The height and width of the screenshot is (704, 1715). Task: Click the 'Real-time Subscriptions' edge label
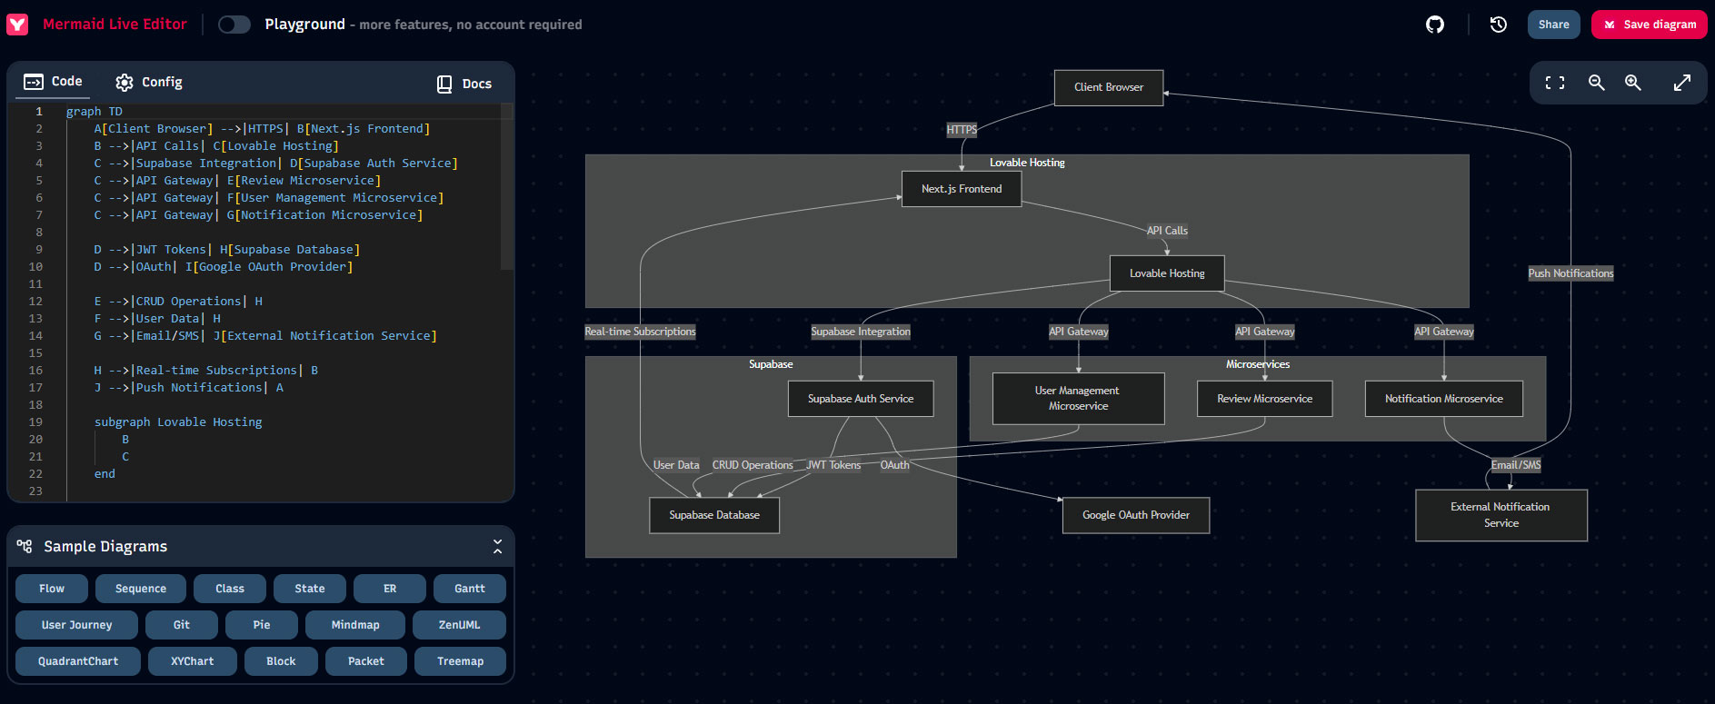tap(640, 332)
